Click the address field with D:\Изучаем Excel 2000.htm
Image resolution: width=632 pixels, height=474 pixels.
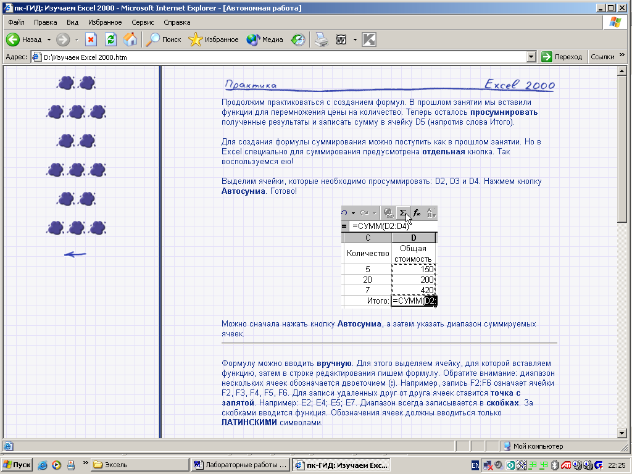click(x=279, y=57)
